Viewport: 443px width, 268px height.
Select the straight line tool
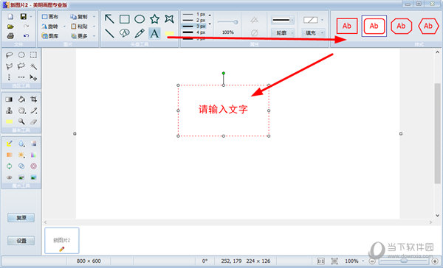109,34
